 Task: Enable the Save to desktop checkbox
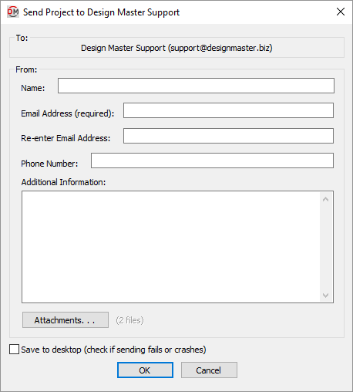tap(14, 350)
